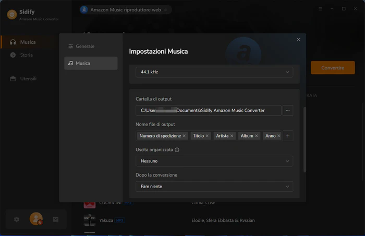Viewport: 365px width, 236px height.
Task: Select the Musica settings tab
Action: click(91, 63)
